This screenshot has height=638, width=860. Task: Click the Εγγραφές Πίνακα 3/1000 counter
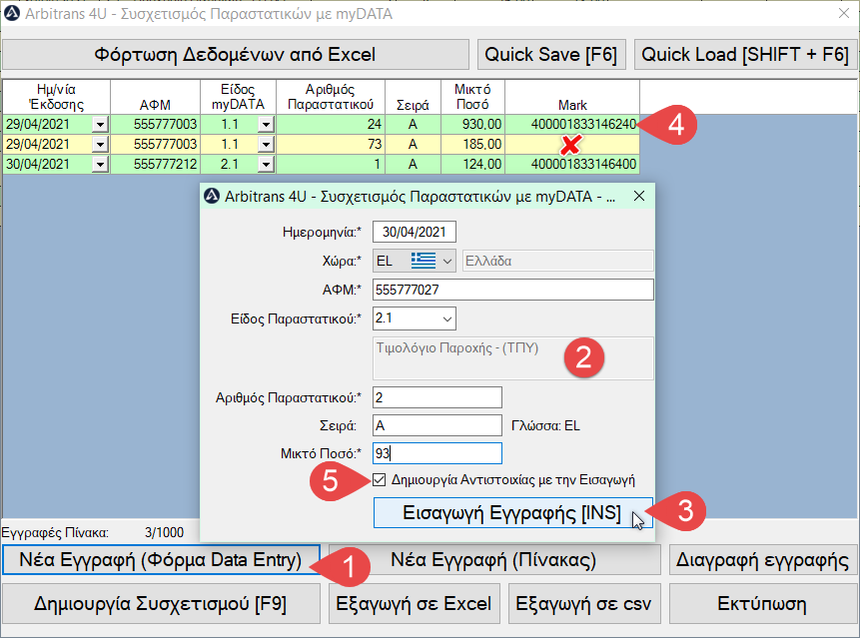click(x=92, y=532)
